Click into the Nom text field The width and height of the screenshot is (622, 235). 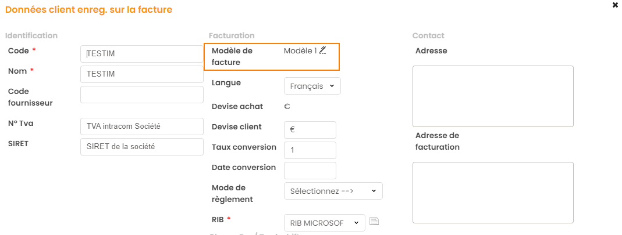point(141,74)
